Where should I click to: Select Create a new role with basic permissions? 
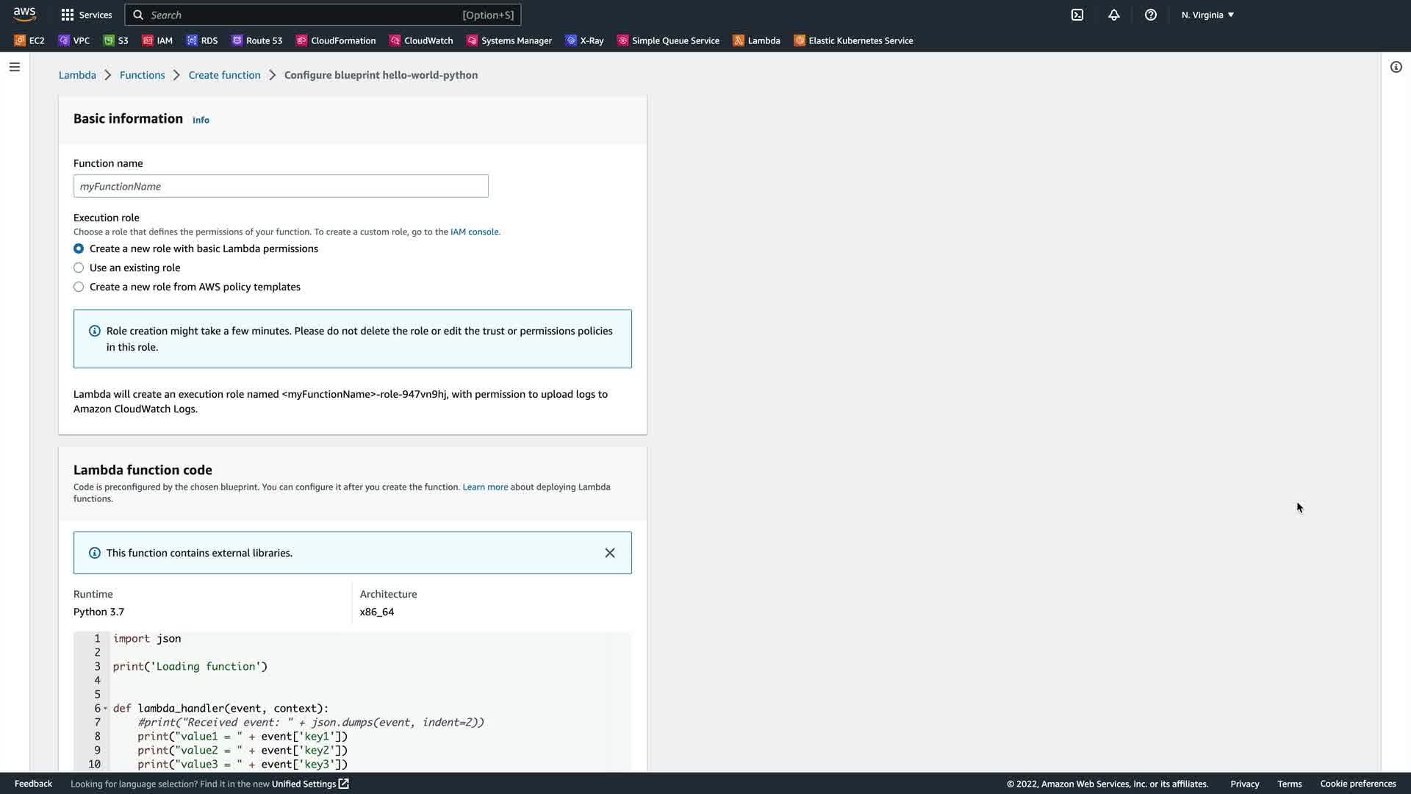tap(79, 248)
